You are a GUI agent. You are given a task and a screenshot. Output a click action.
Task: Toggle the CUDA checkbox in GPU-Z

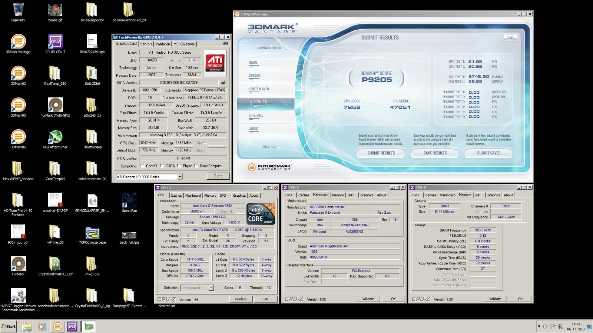click(162, 166)
